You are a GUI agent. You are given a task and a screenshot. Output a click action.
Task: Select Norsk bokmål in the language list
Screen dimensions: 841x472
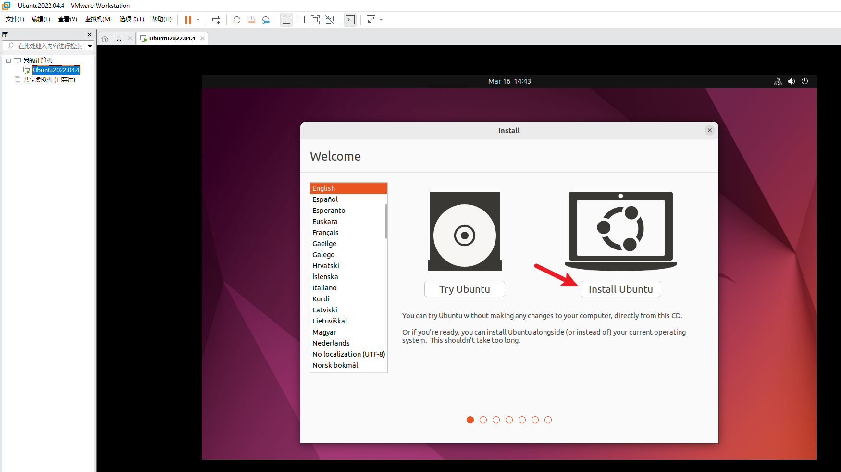[x=348, y=365]
